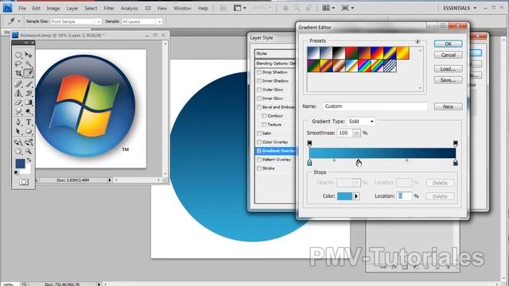
Task: Open the Analysis menu
Action: coord(129,8)
